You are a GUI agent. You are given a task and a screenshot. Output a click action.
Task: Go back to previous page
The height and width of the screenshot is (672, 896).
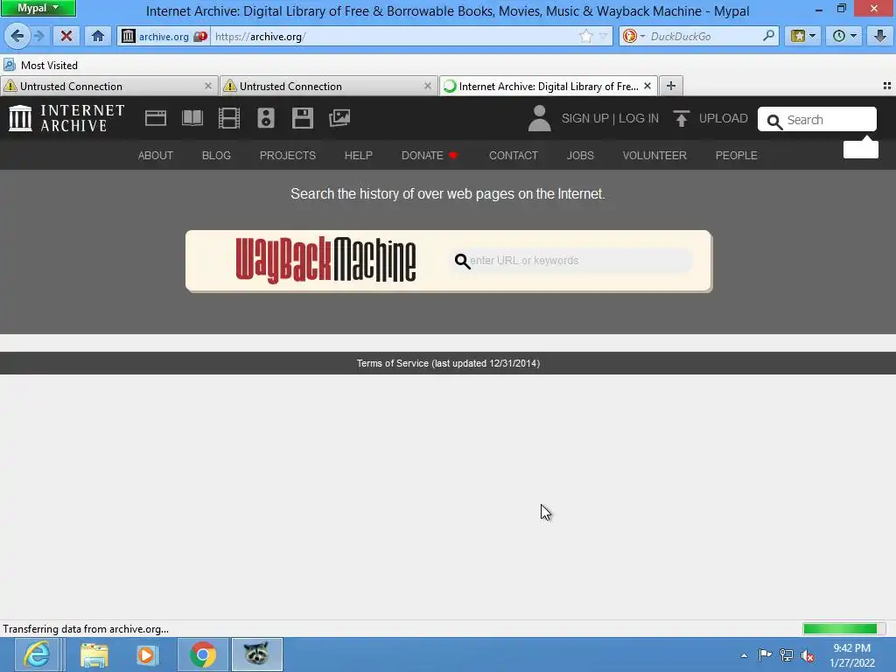point(17,37)
